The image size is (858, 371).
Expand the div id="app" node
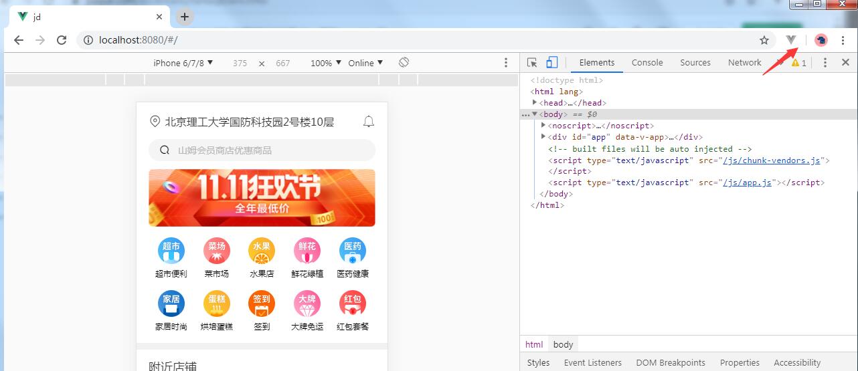click(543, 136)
